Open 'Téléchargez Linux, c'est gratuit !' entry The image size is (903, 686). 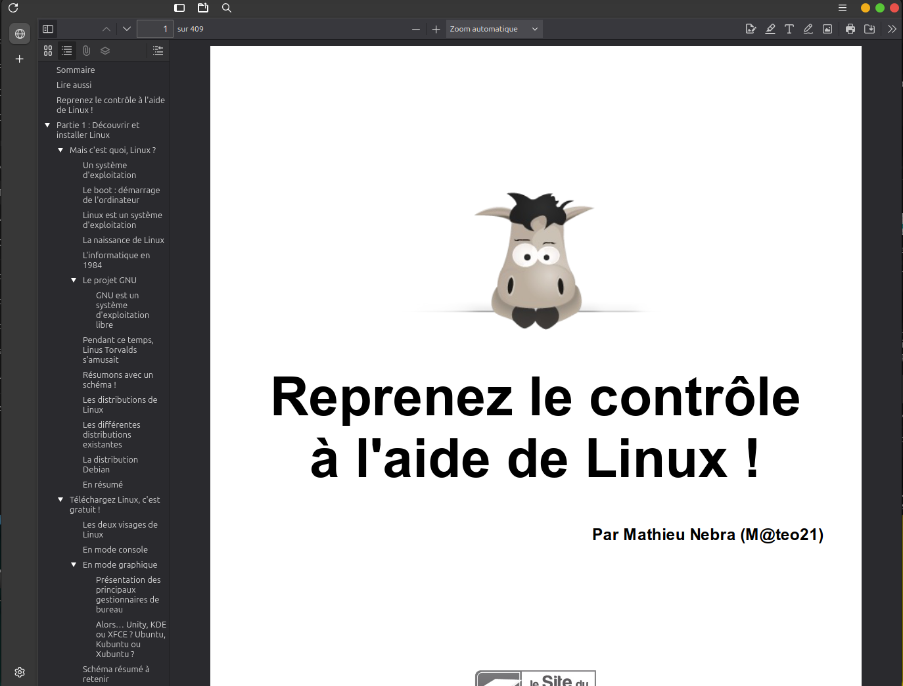115,505
